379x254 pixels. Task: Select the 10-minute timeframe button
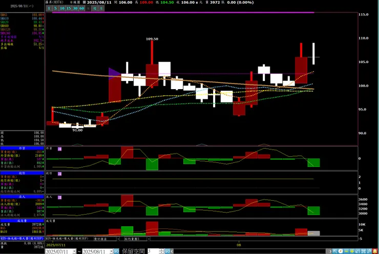click(x=62, y=9)
